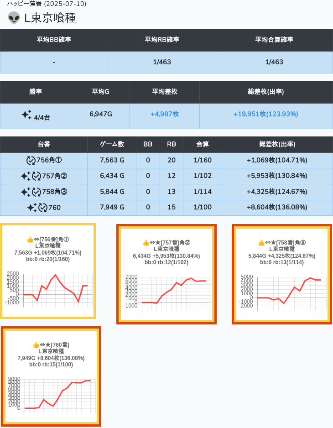
Task: Click RB count 15 in row 760
Action: (x=172, y=207)
